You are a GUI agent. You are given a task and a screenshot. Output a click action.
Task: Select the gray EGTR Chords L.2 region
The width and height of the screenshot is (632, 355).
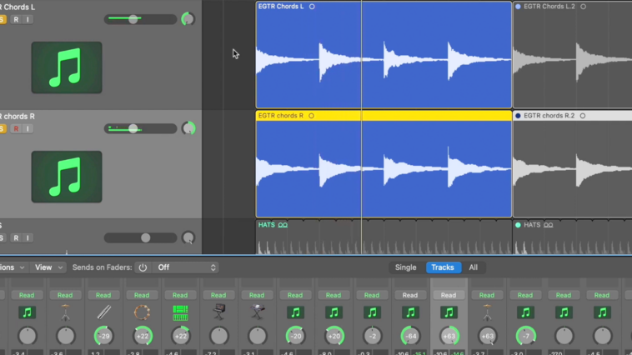click(x=572, y=55)
